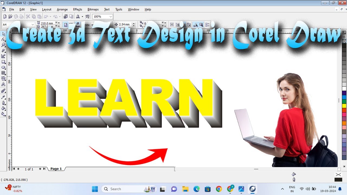The image size is (347, 195).
Task: Select the Interactive Blend tool
Action: pyautogui.click(x=4, y=91)
